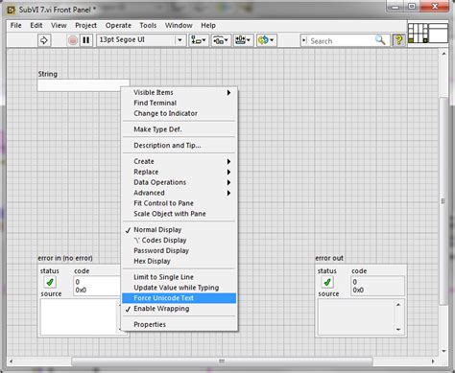Open the Reorder toolbar menu

(x=267, y=40)
